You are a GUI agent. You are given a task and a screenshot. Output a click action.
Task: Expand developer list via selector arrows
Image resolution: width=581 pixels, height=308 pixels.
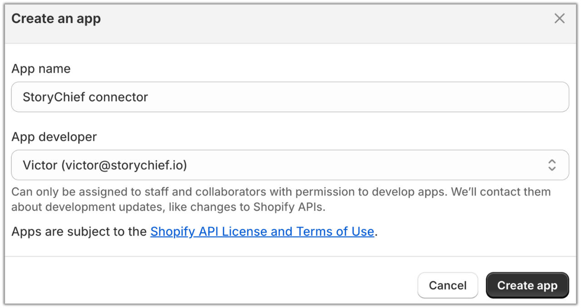(x=551, y=165)
